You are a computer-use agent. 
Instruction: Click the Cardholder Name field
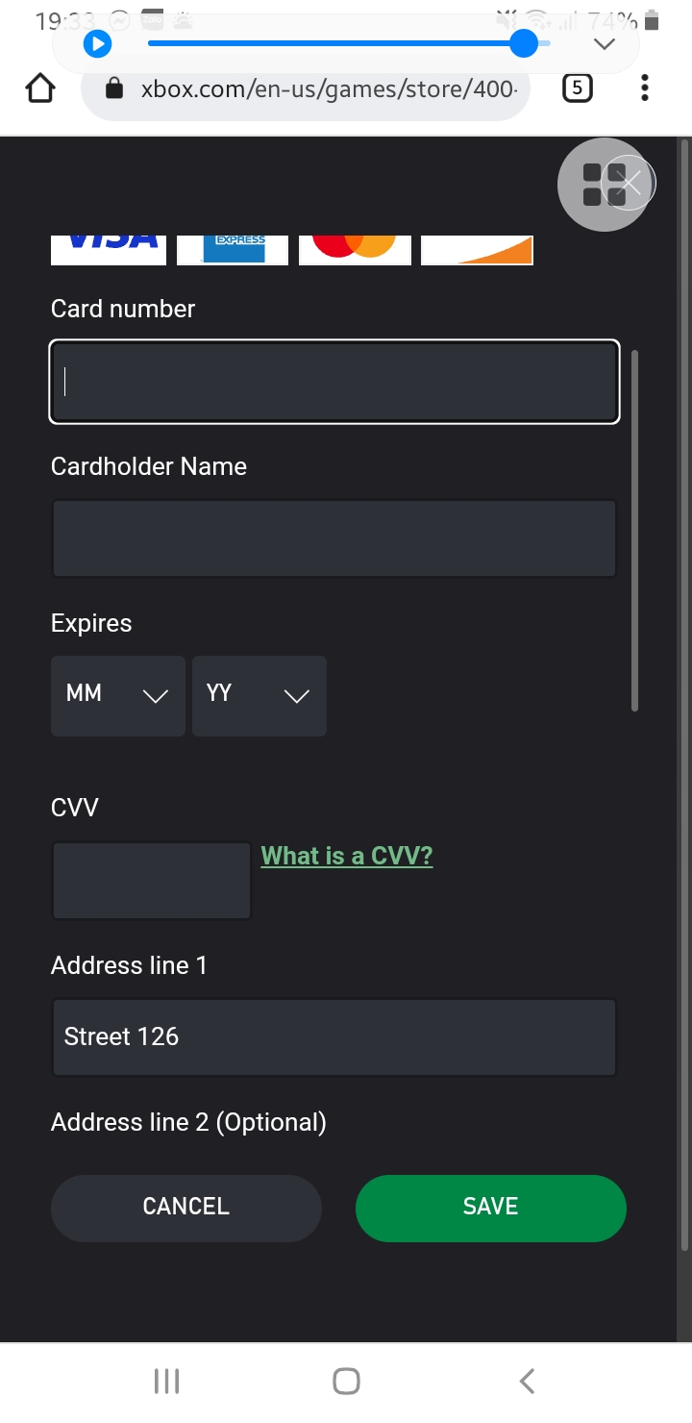click(334, 538)
